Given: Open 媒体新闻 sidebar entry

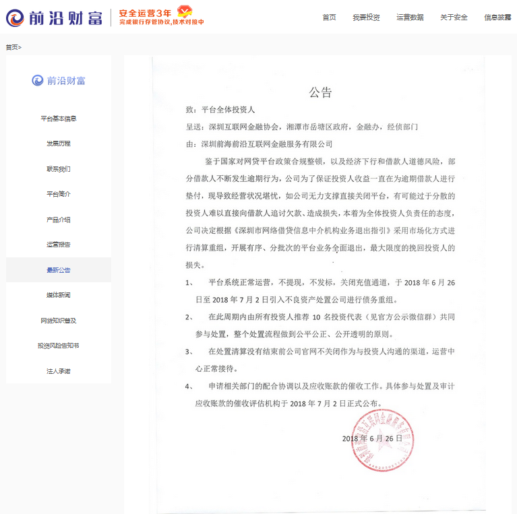Looking at the screenshot, I should coord(59,295).
